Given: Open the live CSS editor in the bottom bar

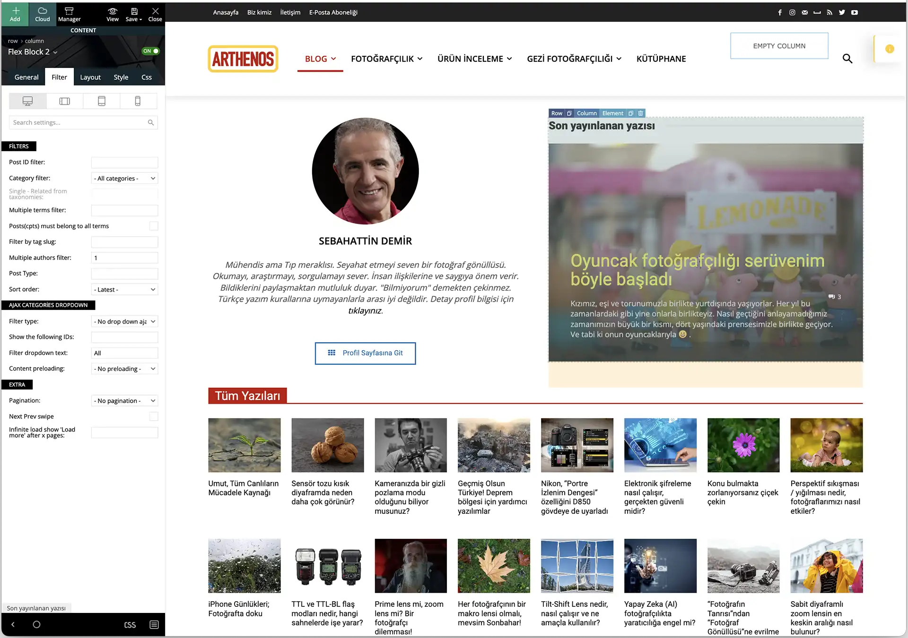Looking at the screenshot, I should click(130, 625).
